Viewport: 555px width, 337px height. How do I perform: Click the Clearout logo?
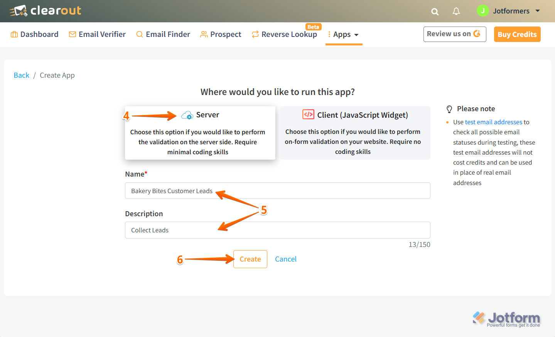[x=46, y=11]
